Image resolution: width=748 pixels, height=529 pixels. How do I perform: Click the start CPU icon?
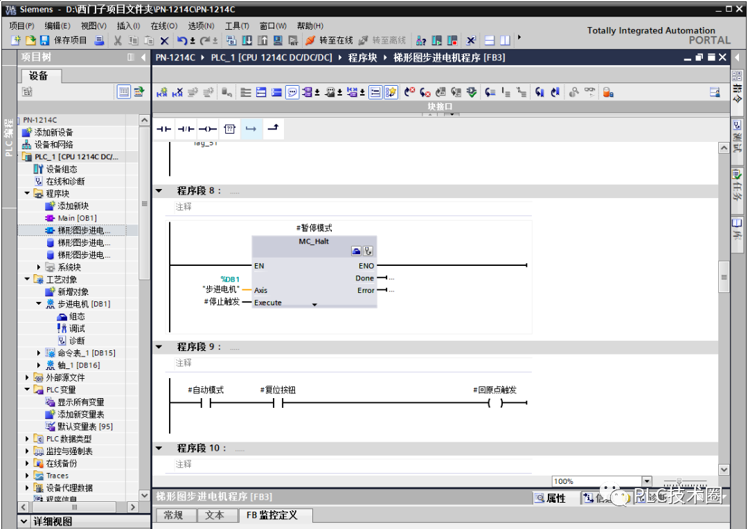click(436, 41)
